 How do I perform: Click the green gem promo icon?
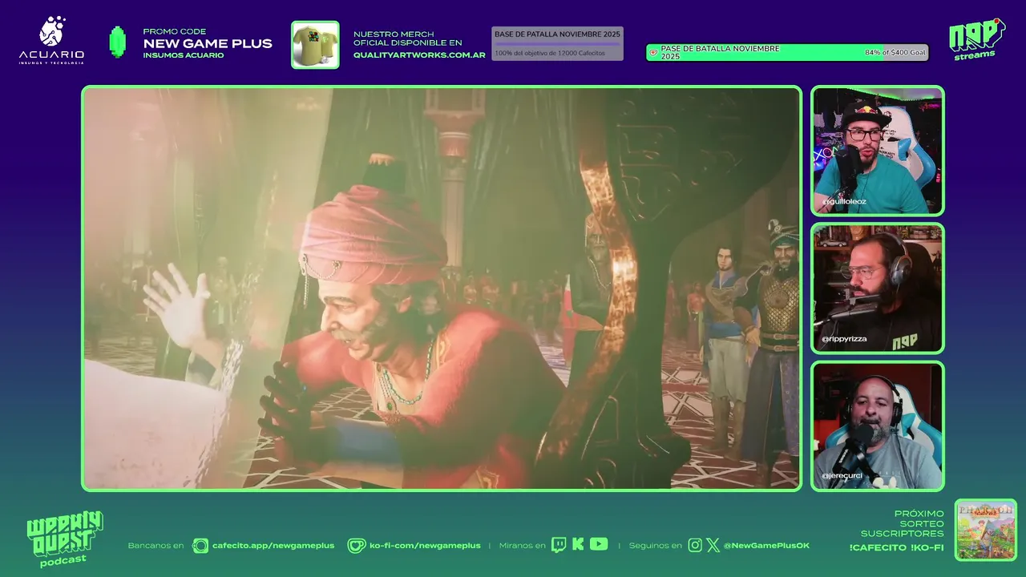click(118, 42)
